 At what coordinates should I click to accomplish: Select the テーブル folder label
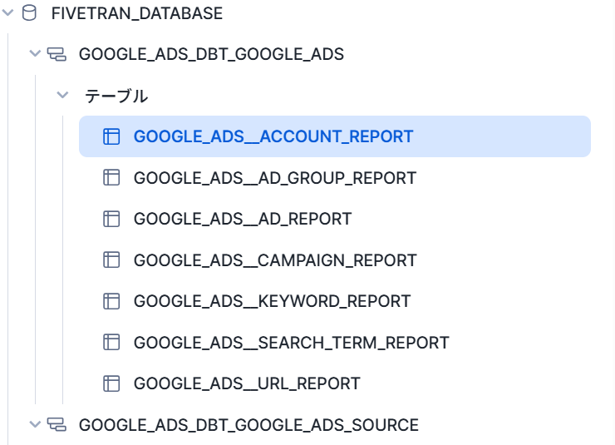[116, 96]
